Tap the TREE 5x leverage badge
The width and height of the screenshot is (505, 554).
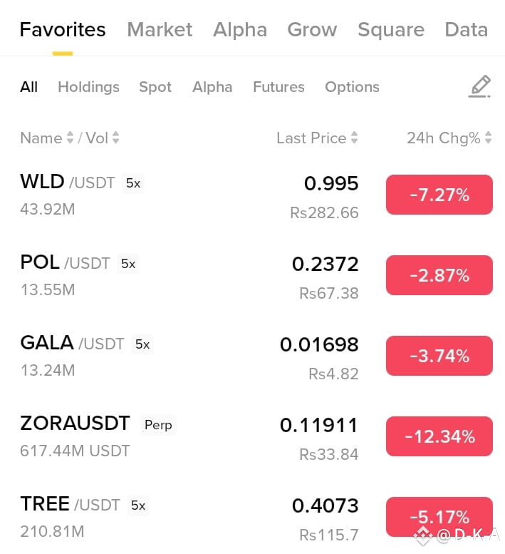click(x=138, y=506)
